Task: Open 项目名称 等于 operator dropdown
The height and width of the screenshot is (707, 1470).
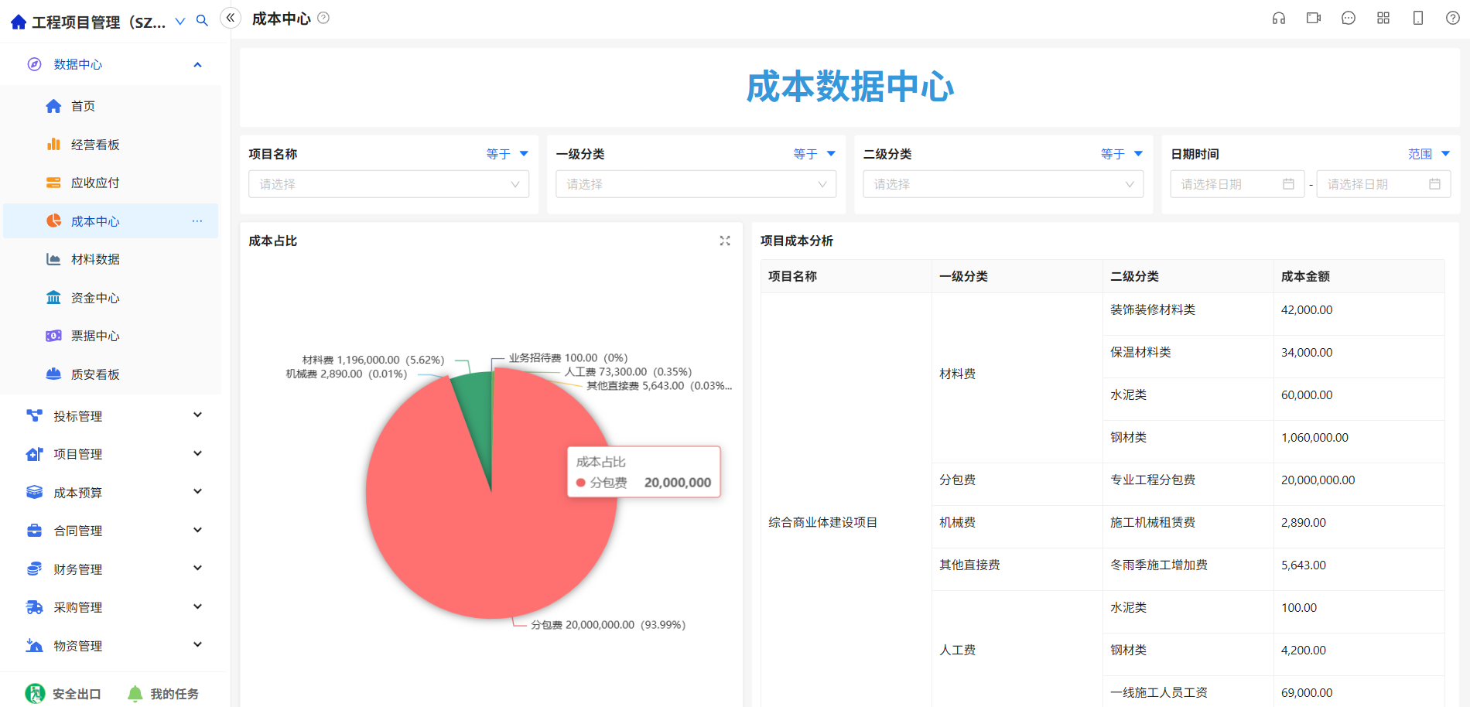Action: [507, 154]
